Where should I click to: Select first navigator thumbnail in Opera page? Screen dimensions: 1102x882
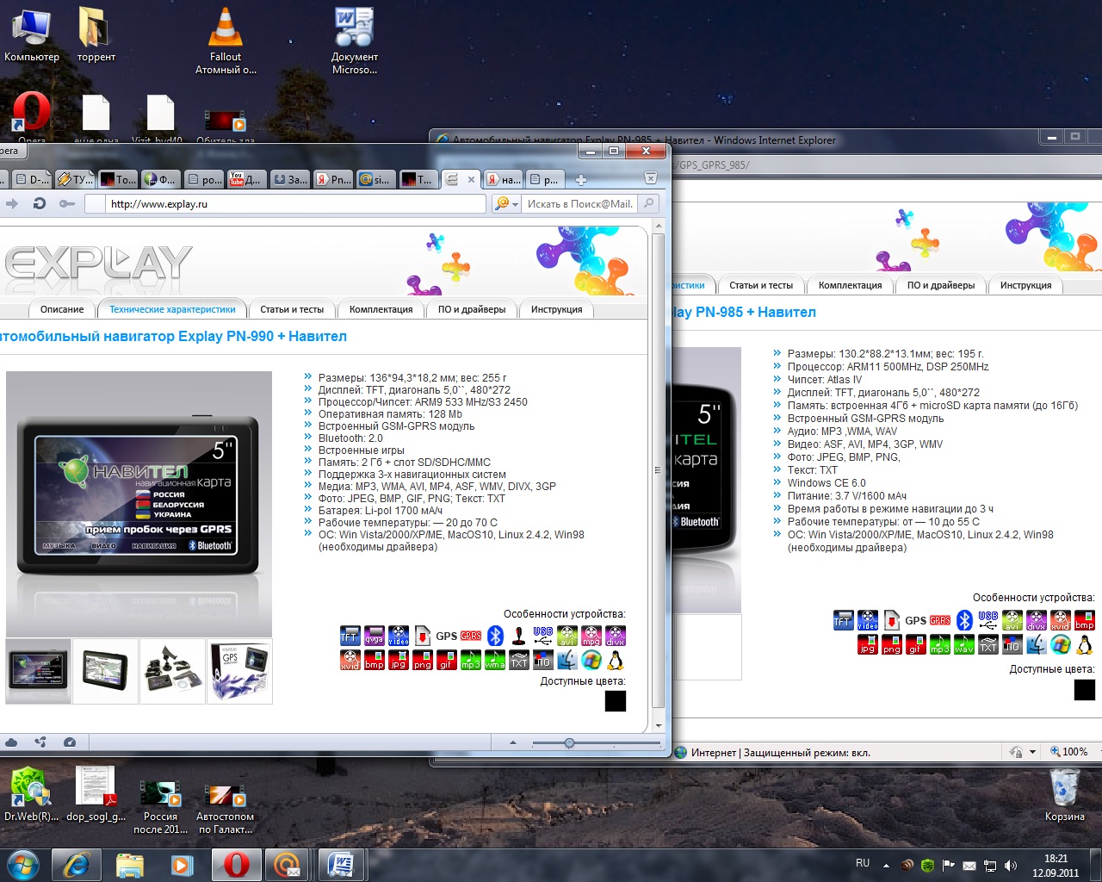coord(39,671)
